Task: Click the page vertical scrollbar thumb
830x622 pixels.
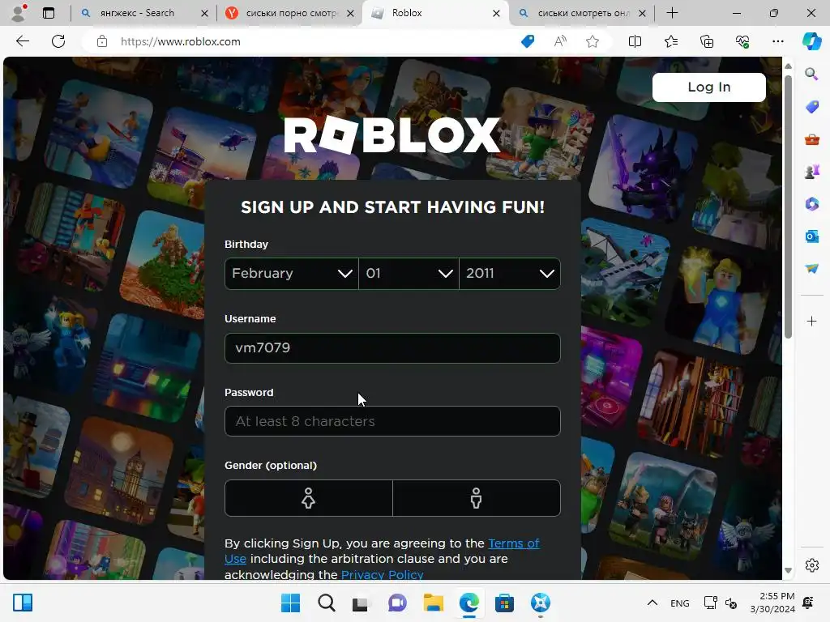Action: (788, 207)
